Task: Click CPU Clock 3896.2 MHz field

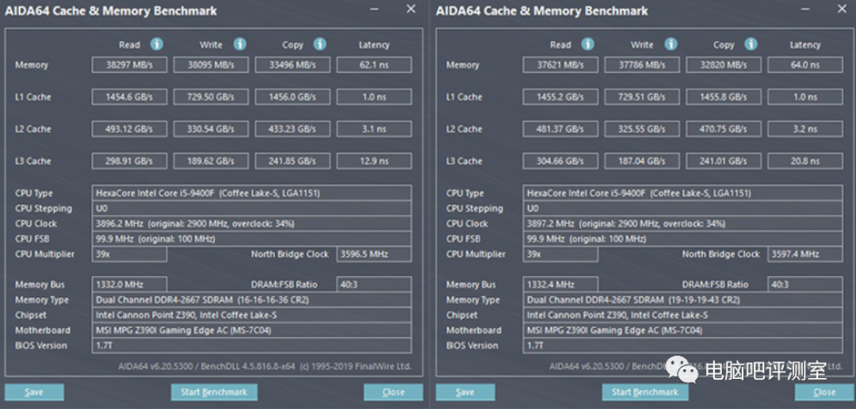Action: pyautogui.click(x=252, y=224)
